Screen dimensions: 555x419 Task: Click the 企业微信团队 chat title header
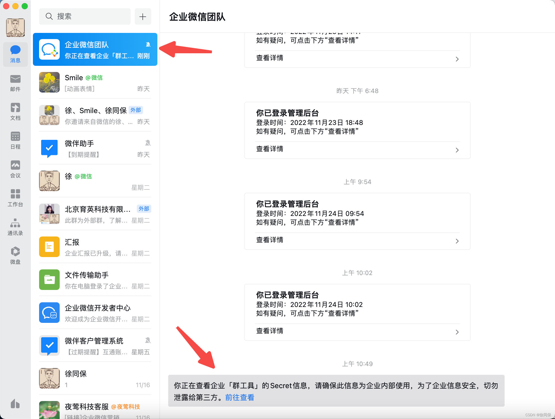(x=197, y=17)
